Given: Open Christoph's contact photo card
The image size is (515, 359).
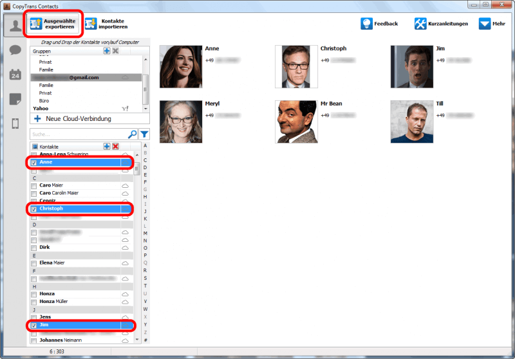Looking at the screenshot, I should [x=296, y=67].
